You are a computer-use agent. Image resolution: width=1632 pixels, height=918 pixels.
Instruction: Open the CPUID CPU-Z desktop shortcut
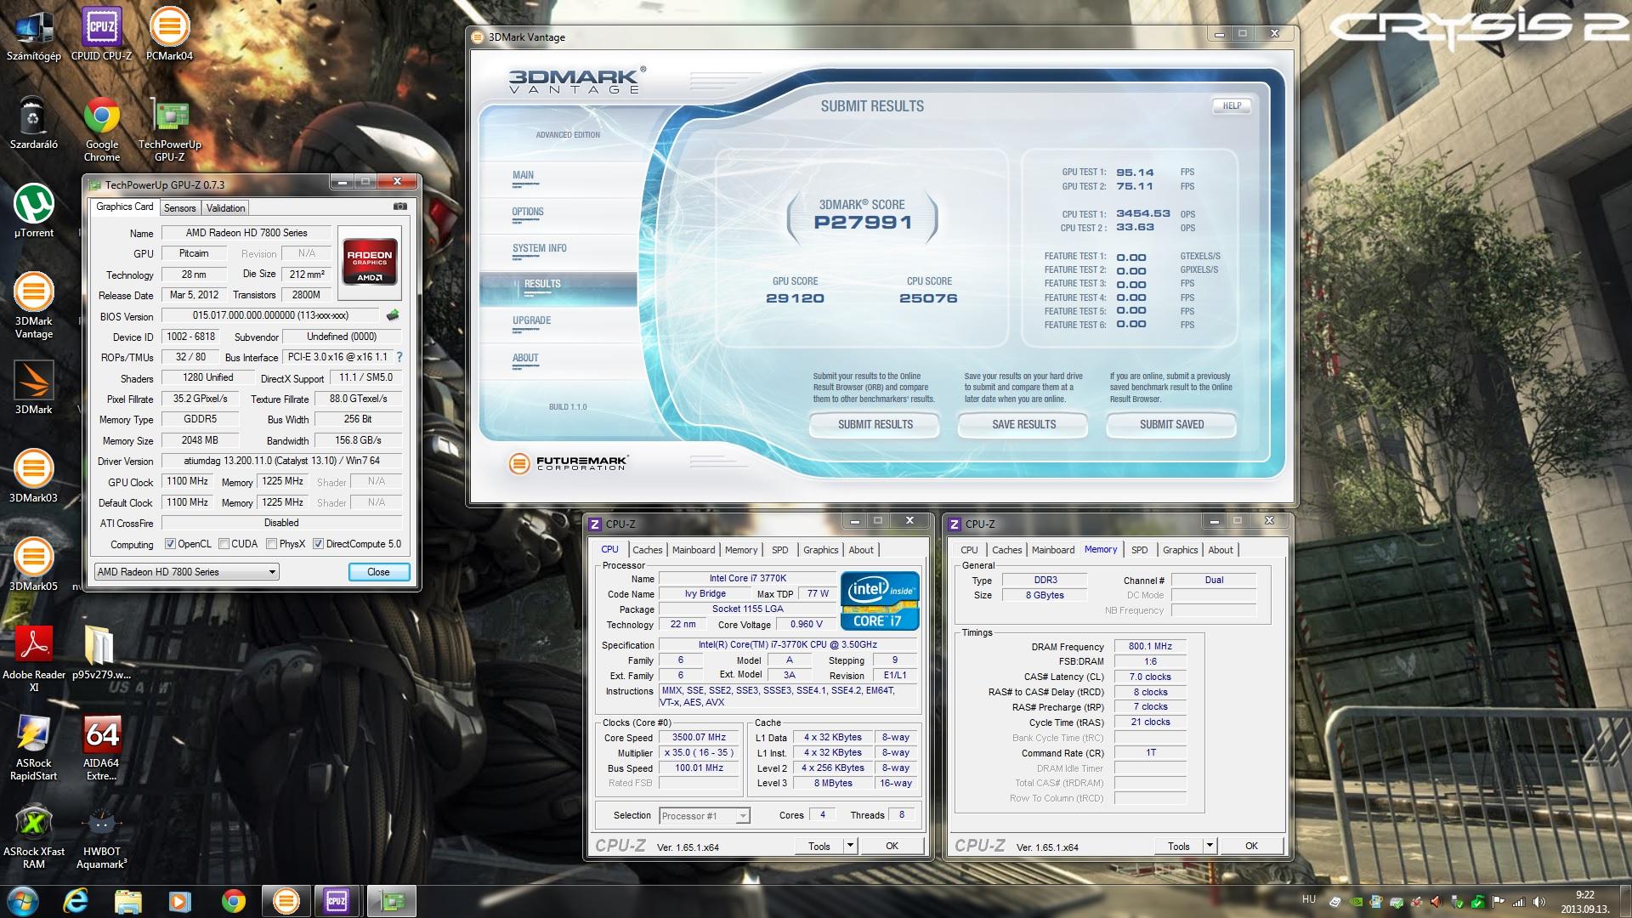(102, 28)
